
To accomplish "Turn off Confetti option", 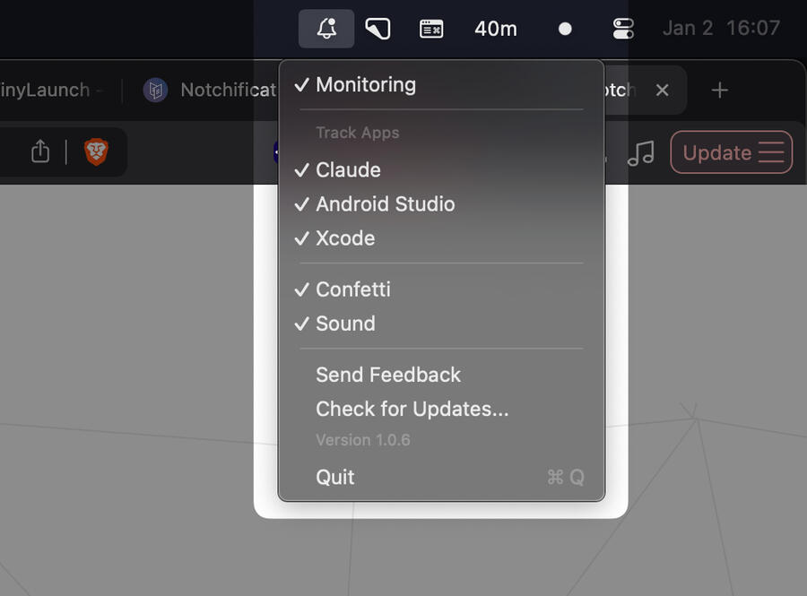I will click(352, 289).
